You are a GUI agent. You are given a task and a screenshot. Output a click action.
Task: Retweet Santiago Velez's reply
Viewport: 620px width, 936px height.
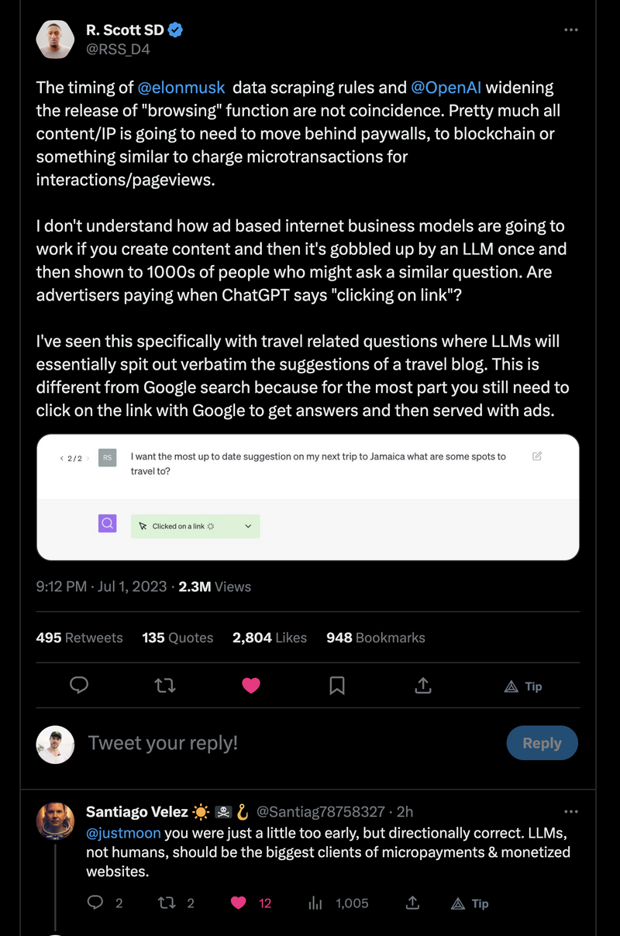click(166, 903)
